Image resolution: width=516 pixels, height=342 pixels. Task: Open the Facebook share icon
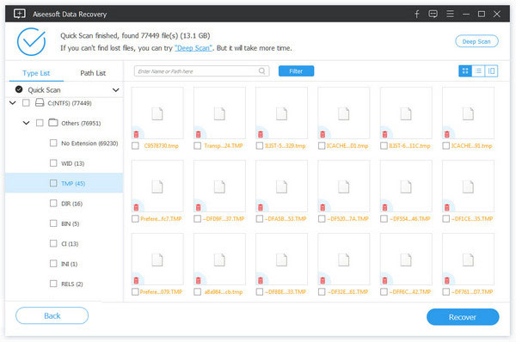(417, 14)
